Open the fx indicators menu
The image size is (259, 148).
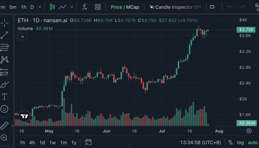[85, 7]
